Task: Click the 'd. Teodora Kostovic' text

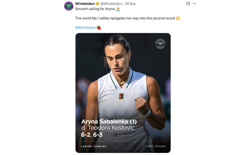Action: (x=108, y=128)
